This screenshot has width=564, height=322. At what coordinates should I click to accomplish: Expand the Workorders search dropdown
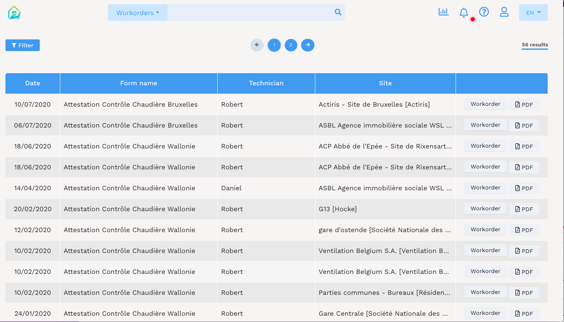pyautogui.click(x=138, y=13)
